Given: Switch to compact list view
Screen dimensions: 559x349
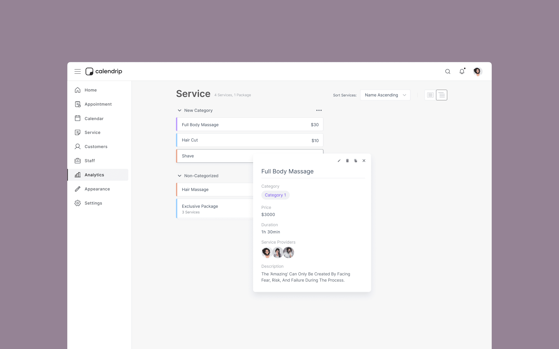Looking at the screenshot, I should (x=430, y=95).
